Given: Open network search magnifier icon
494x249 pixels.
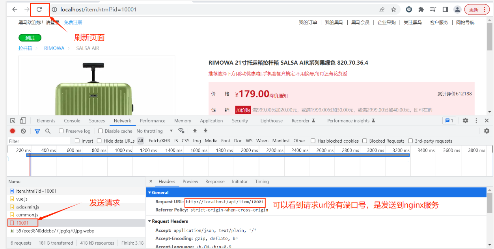Looking at the screenshot, I should (48, 131).
